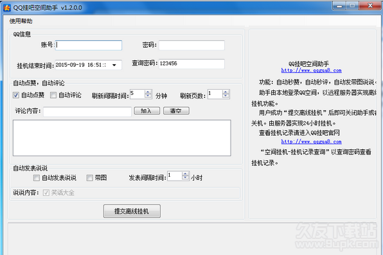Click into the 密码 field
The height and width of the screenshot is (255, 383).
point(191,45)
